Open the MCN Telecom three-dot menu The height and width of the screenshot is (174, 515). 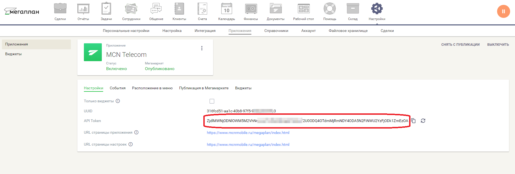202,48
